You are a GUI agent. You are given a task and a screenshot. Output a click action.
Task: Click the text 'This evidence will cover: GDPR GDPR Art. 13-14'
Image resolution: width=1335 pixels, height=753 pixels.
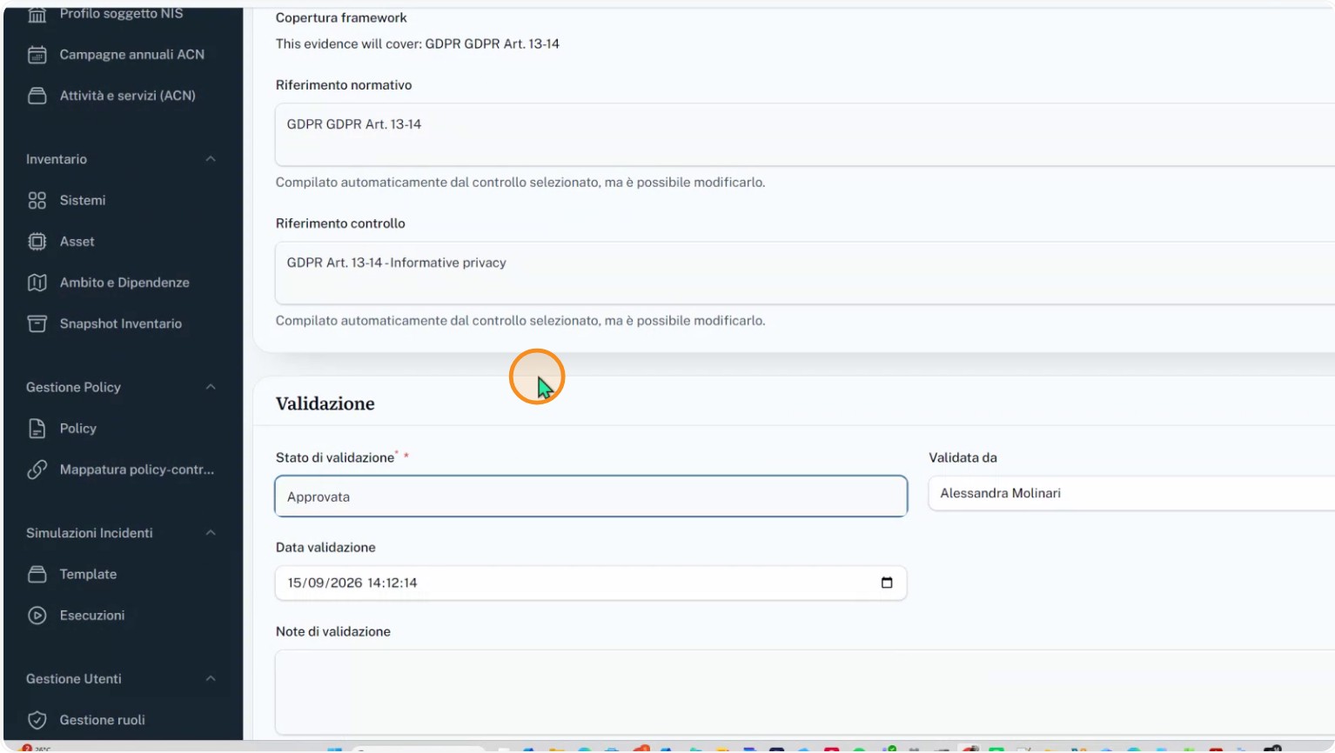(x=418, y=43)
